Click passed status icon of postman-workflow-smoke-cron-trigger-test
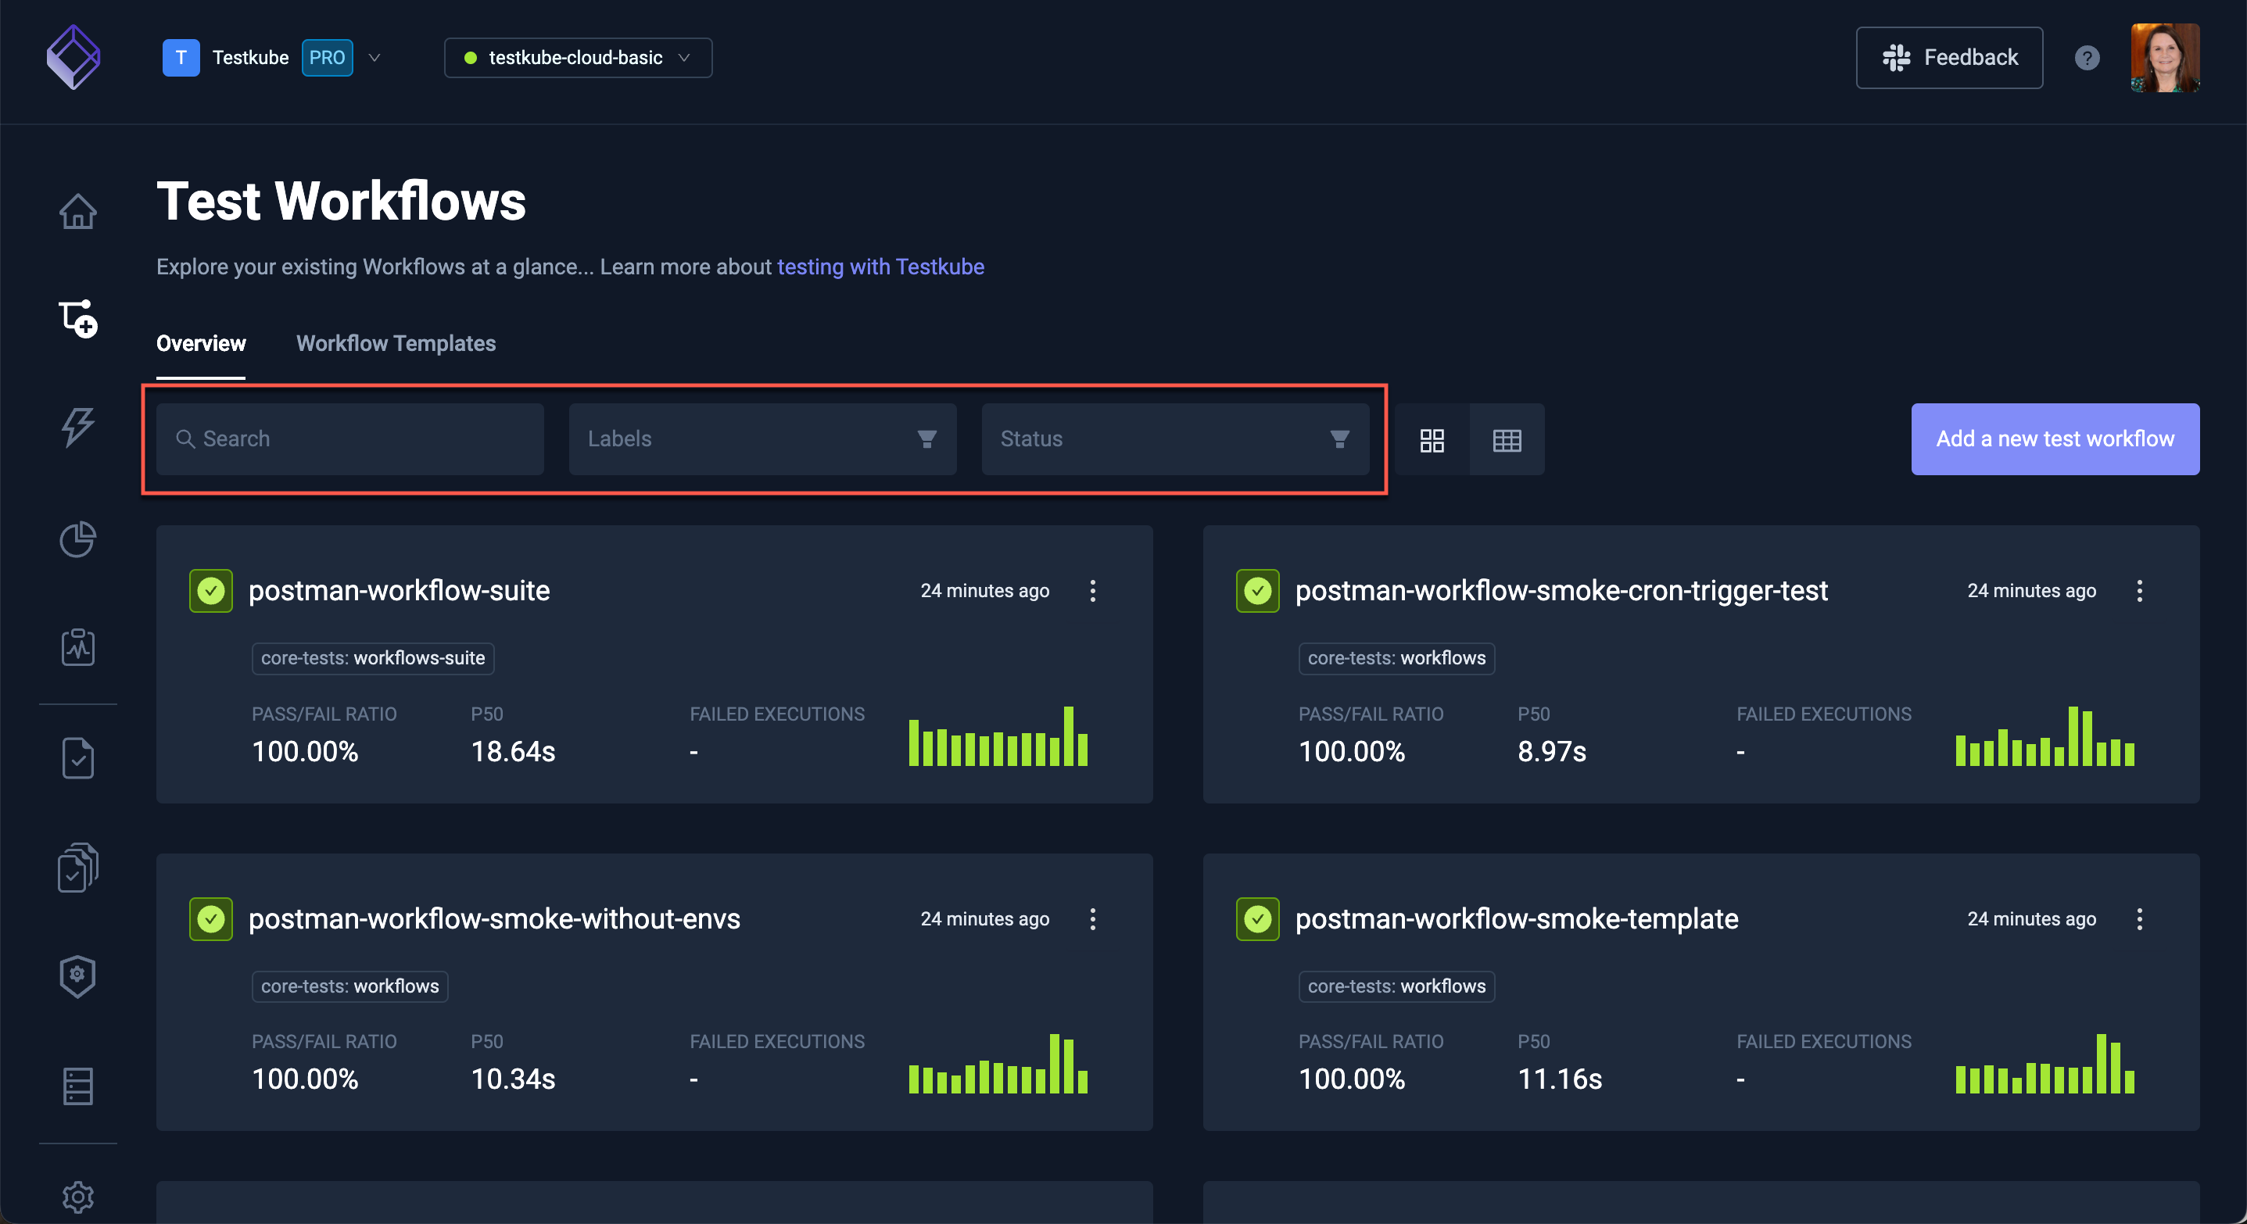Viewport: 2247px width, 1224px height. point(1258,591)
